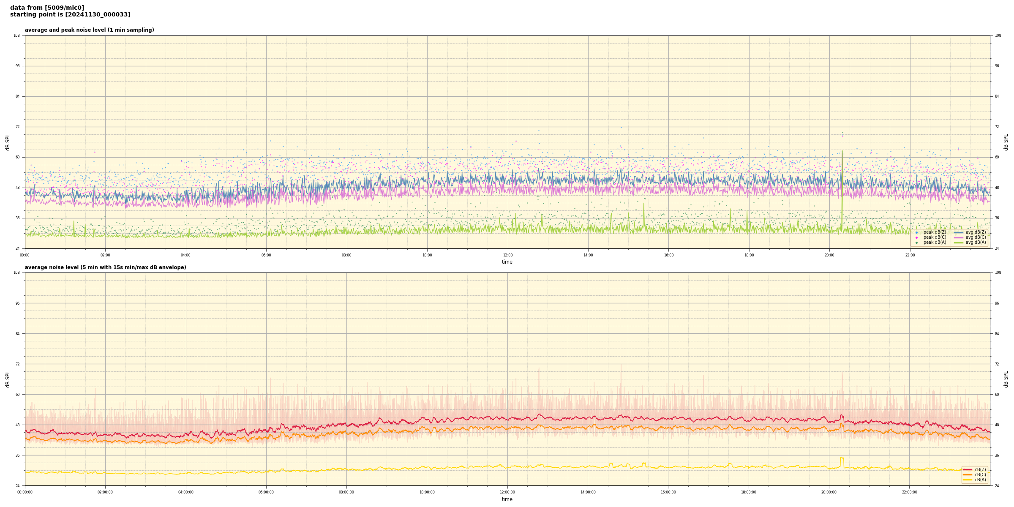Click the peak dB(Z) legend marker

tap(916, 232)
